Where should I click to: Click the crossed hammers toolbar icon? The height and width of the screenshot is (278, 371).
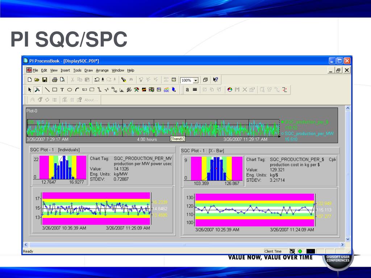137,90
